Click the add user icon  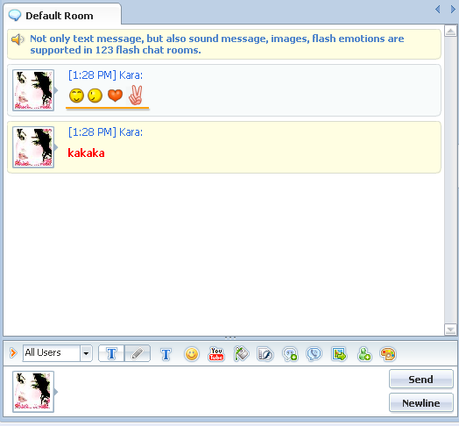(x=364, y=354)
